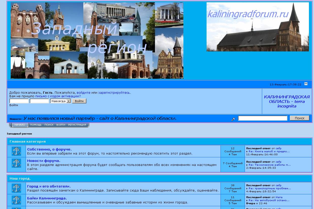Image resolution: width=314 pixels, height=209 pixels.
Task: Open the 'Байки Калининграда.' board
Action: [47, 198]
